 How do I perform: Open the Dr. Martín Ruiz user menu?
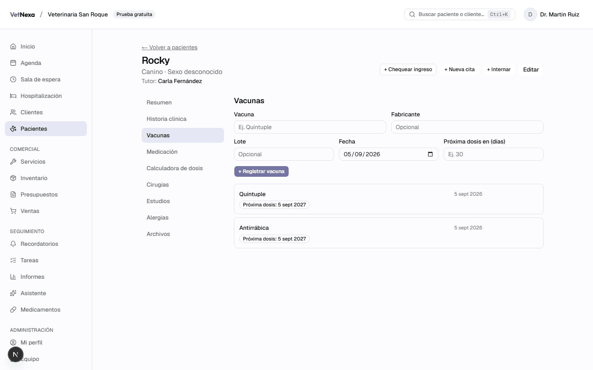552,14
